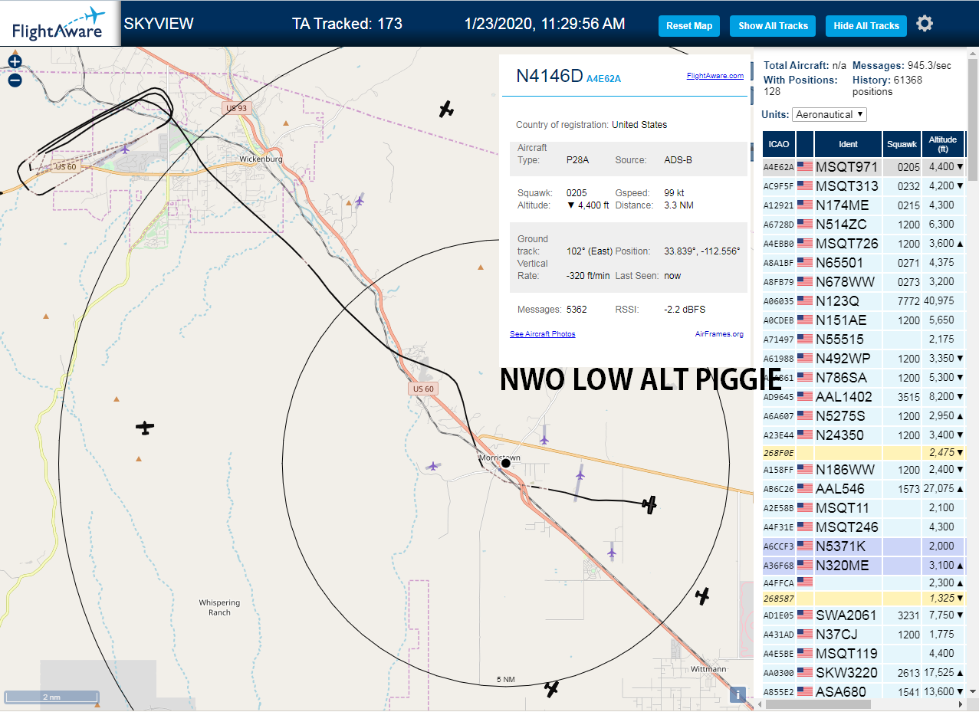The height and width of the screenshot is (712, 979).
Task: Select the N37CJ row
Action: (864, 634)
